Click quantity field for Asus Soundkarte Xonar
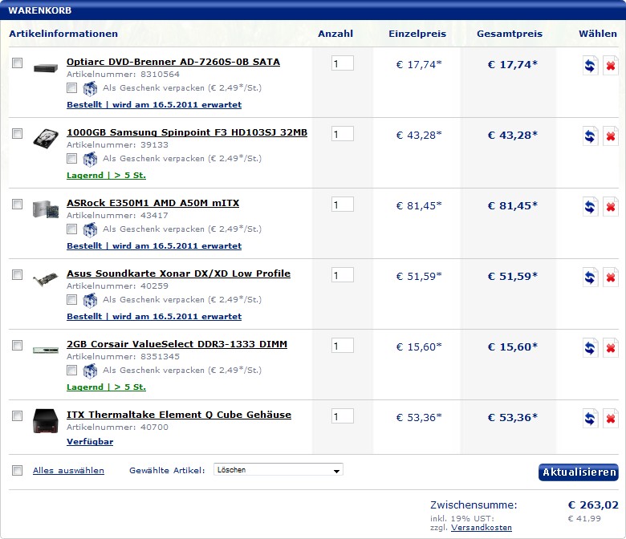Screen dimensions: 626x539 pyautogui.click(x=342, y=275)
